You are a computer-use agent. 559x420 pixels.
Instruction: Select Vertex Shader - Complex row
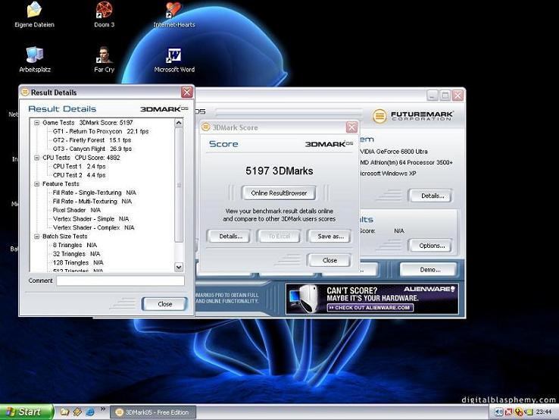click(94, 227)
